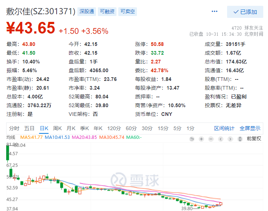Open the 全屏显示 fullscreen link

(250, 128)
